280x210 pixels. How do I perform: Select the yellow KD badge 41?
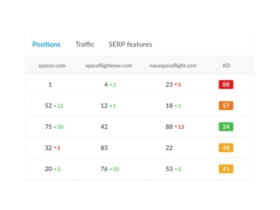point(226,169)
